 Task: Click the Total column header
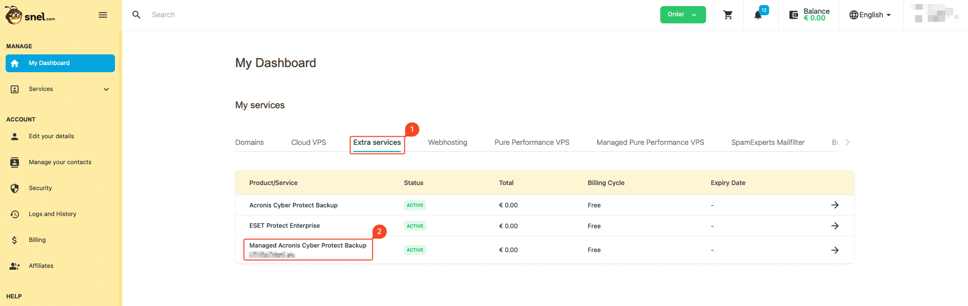pyautogui.click(x=506, y=183)
